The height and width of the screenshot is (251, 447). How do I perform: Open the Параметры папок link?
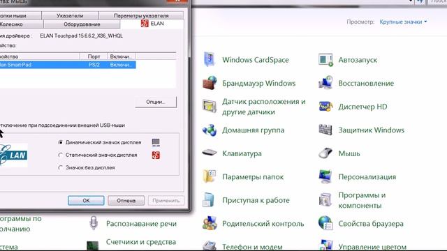coord(253,177)
